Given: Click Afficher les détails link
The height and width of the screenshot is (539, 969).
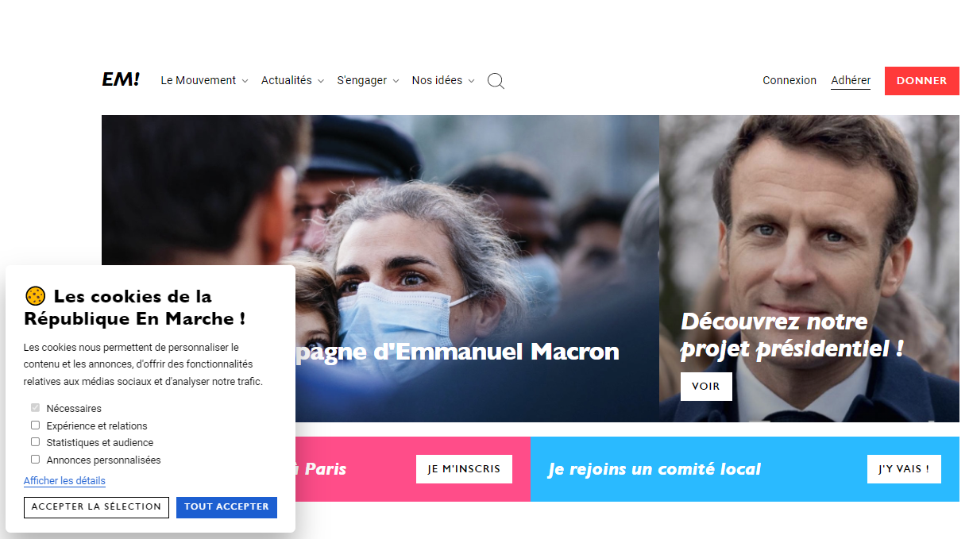Looking at the screenshot, I should click(x=64, y=481).
